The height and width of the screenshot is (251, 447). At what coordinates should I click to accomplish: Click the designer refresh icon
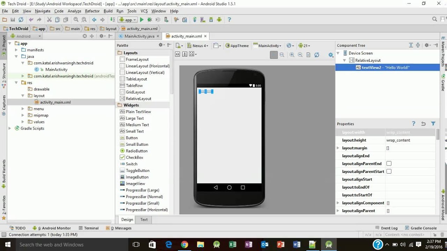317,55
